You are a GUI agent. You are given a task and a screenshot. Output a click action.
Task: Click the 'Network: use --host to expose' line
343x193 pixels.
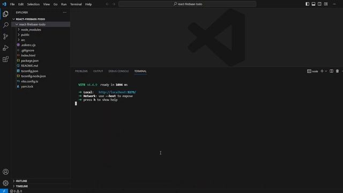[106, 96]
